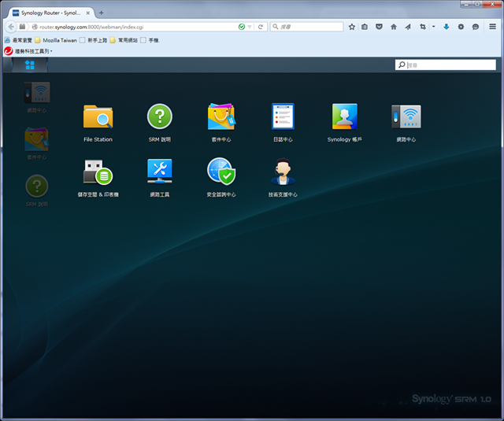Open the downloads arrow panel
The height and width of the screenshot is (421, 504).
[x=447, y=27]
